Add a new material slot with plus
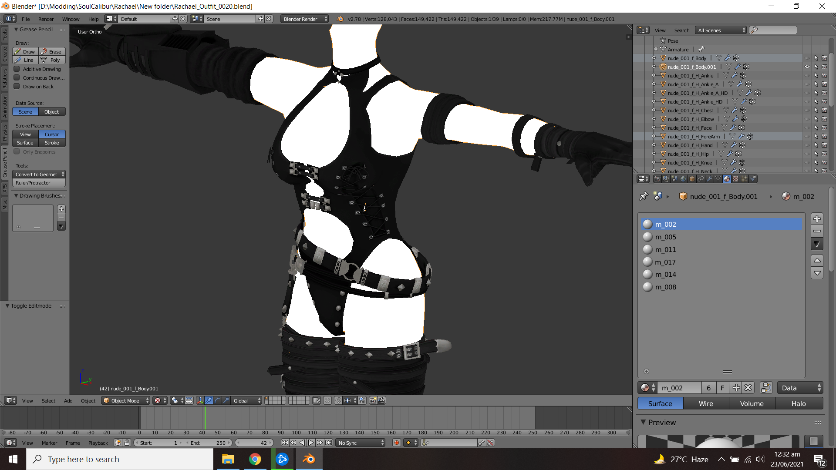836x470 pixels. tap(817, 218)
